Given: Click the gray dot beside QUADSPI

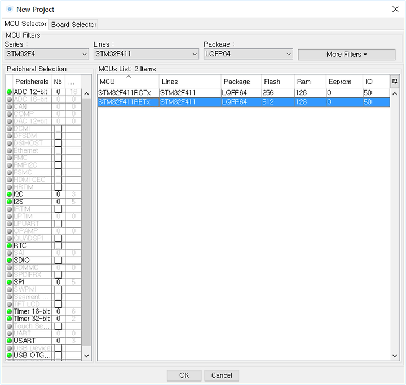Looking at the screenshot, I should tap(10, 238).
